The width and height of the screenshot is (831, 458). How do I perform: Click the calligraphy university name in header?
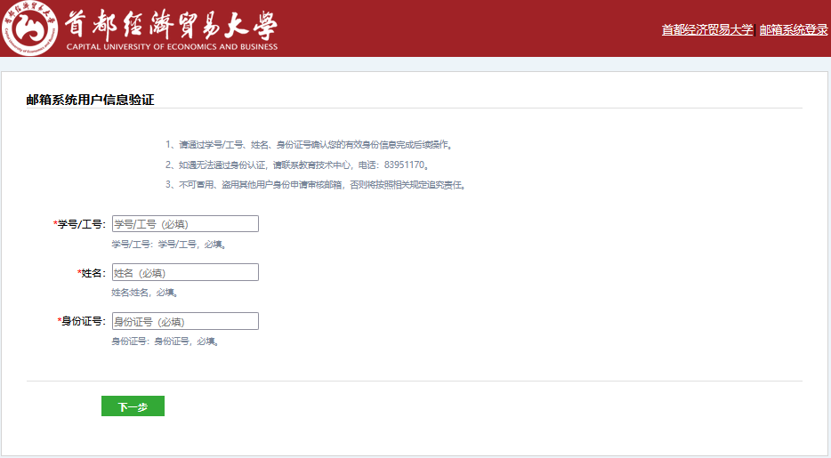[x=171, y=22]
